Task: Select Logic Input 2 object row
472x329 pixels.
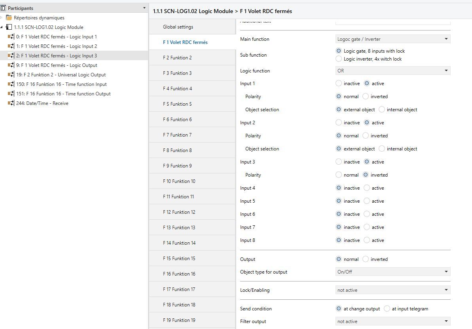Action: click(57, 46)
